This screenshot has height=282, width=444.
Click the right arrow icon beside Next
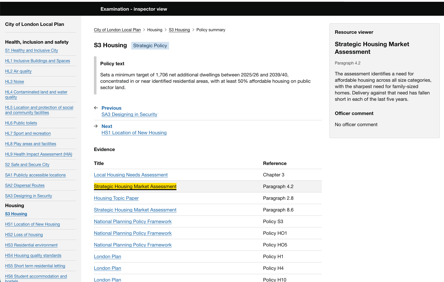(x=96, y=126)
